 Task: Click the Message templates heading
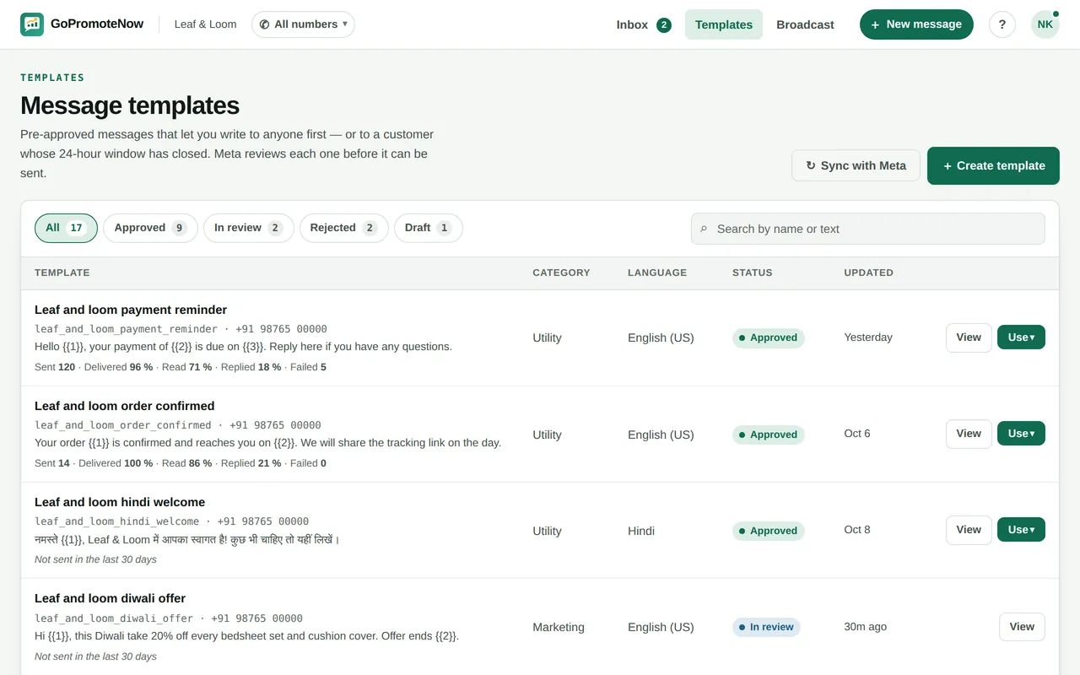pos(130,105)
